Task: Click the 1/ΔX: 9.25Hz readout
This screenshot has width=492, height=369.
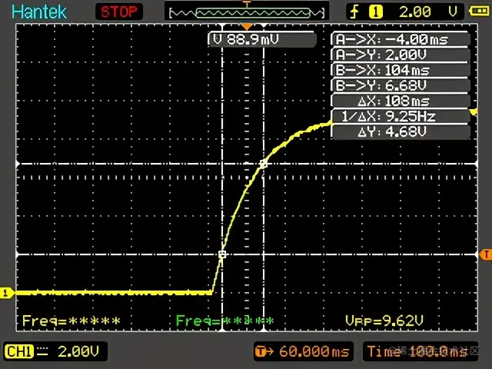Action: [x=401, y=116]
